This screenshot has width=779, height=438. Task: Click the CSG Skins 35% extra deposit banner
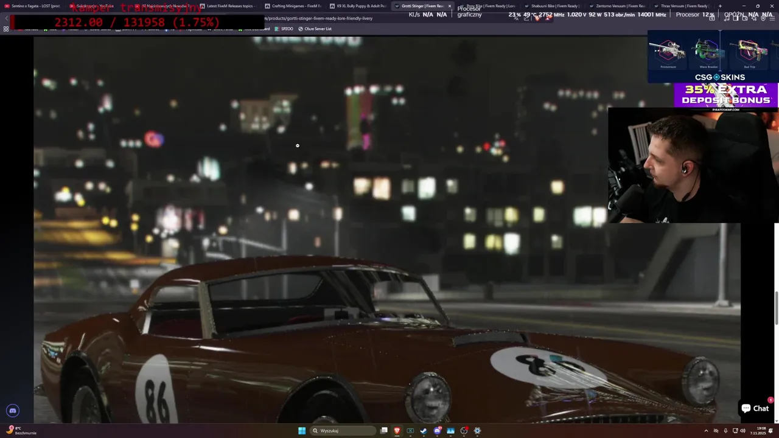[725, 94]
